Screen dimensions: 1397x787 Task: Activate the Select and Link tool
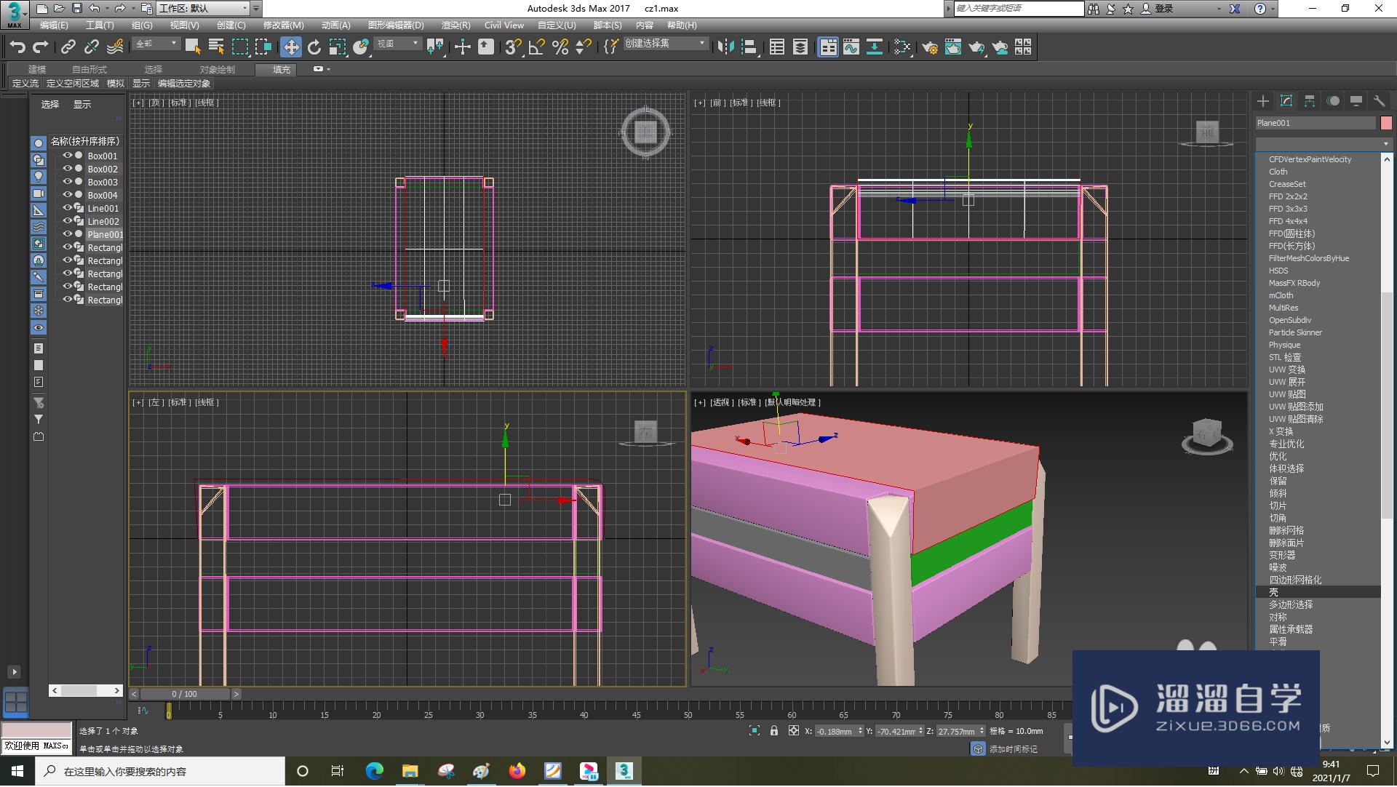point(68,47)
